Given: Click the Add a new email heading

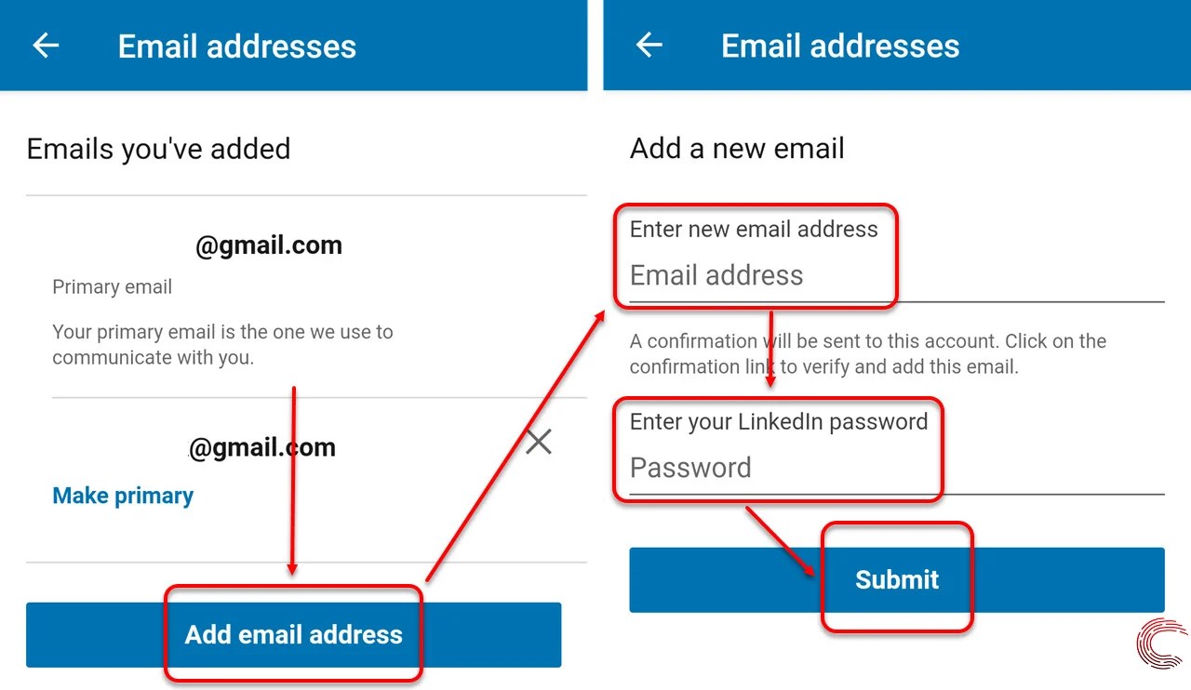Looking at the screenshot, I should tap(737, 148).
